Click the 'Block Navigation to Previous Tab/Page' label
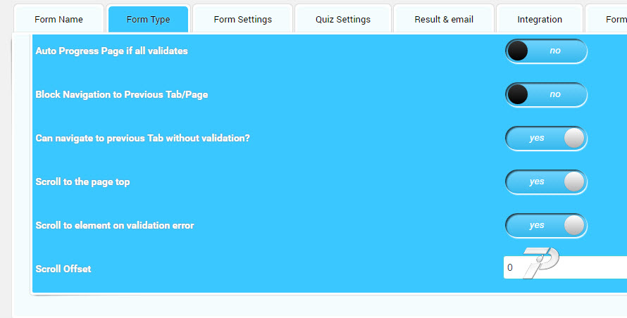This screenshot has width=627, height=318. click(121, 95)
